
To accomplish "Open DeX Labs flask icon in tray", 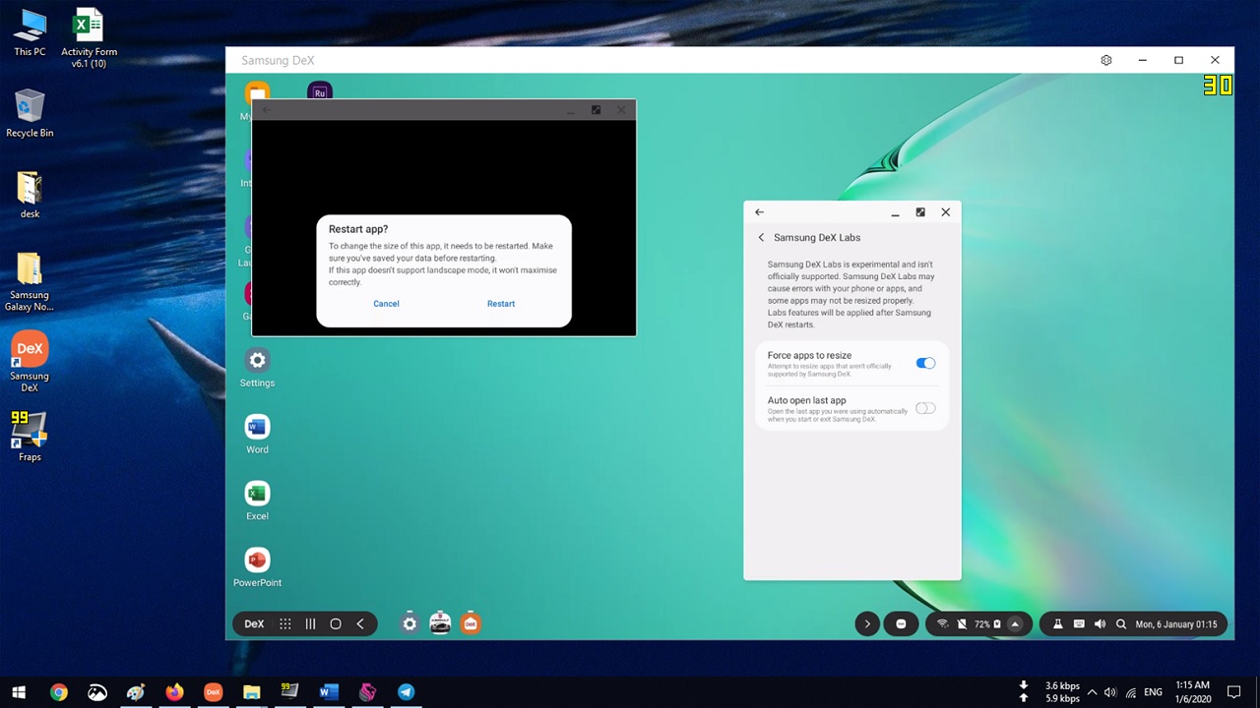I will pos(1057,623).
